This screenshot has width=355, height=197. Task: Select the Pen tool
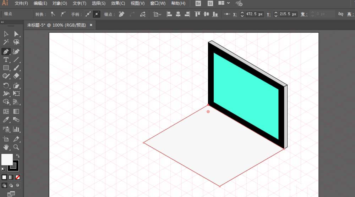pos(6,51)
